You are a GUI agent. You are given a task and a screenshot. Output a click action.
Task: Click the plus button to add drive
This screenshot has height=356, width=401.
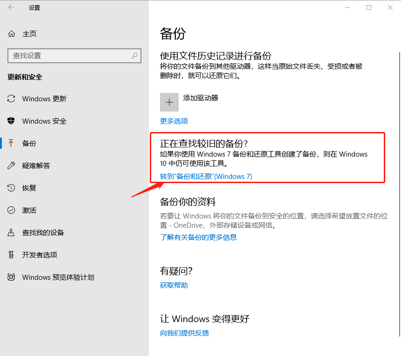(x=169, y=102)
